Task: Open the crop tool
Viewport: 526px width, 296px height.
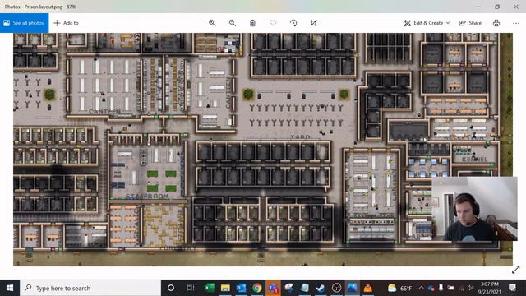Action: [314, 23]
